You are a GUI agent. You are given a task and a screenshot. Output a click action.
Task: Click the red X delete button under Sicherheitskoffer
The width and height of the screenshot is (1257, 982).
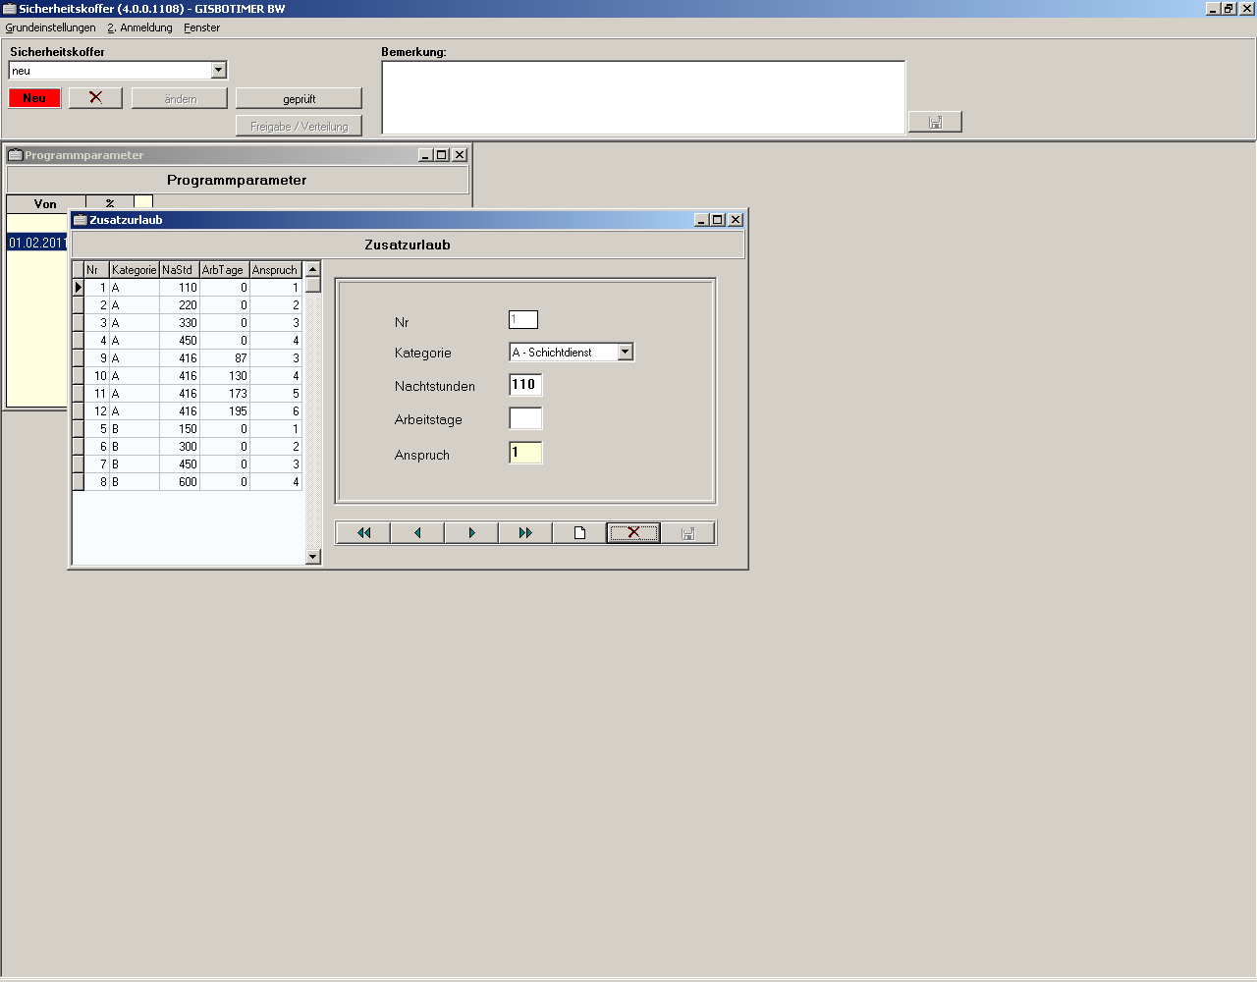coord(95,98)
